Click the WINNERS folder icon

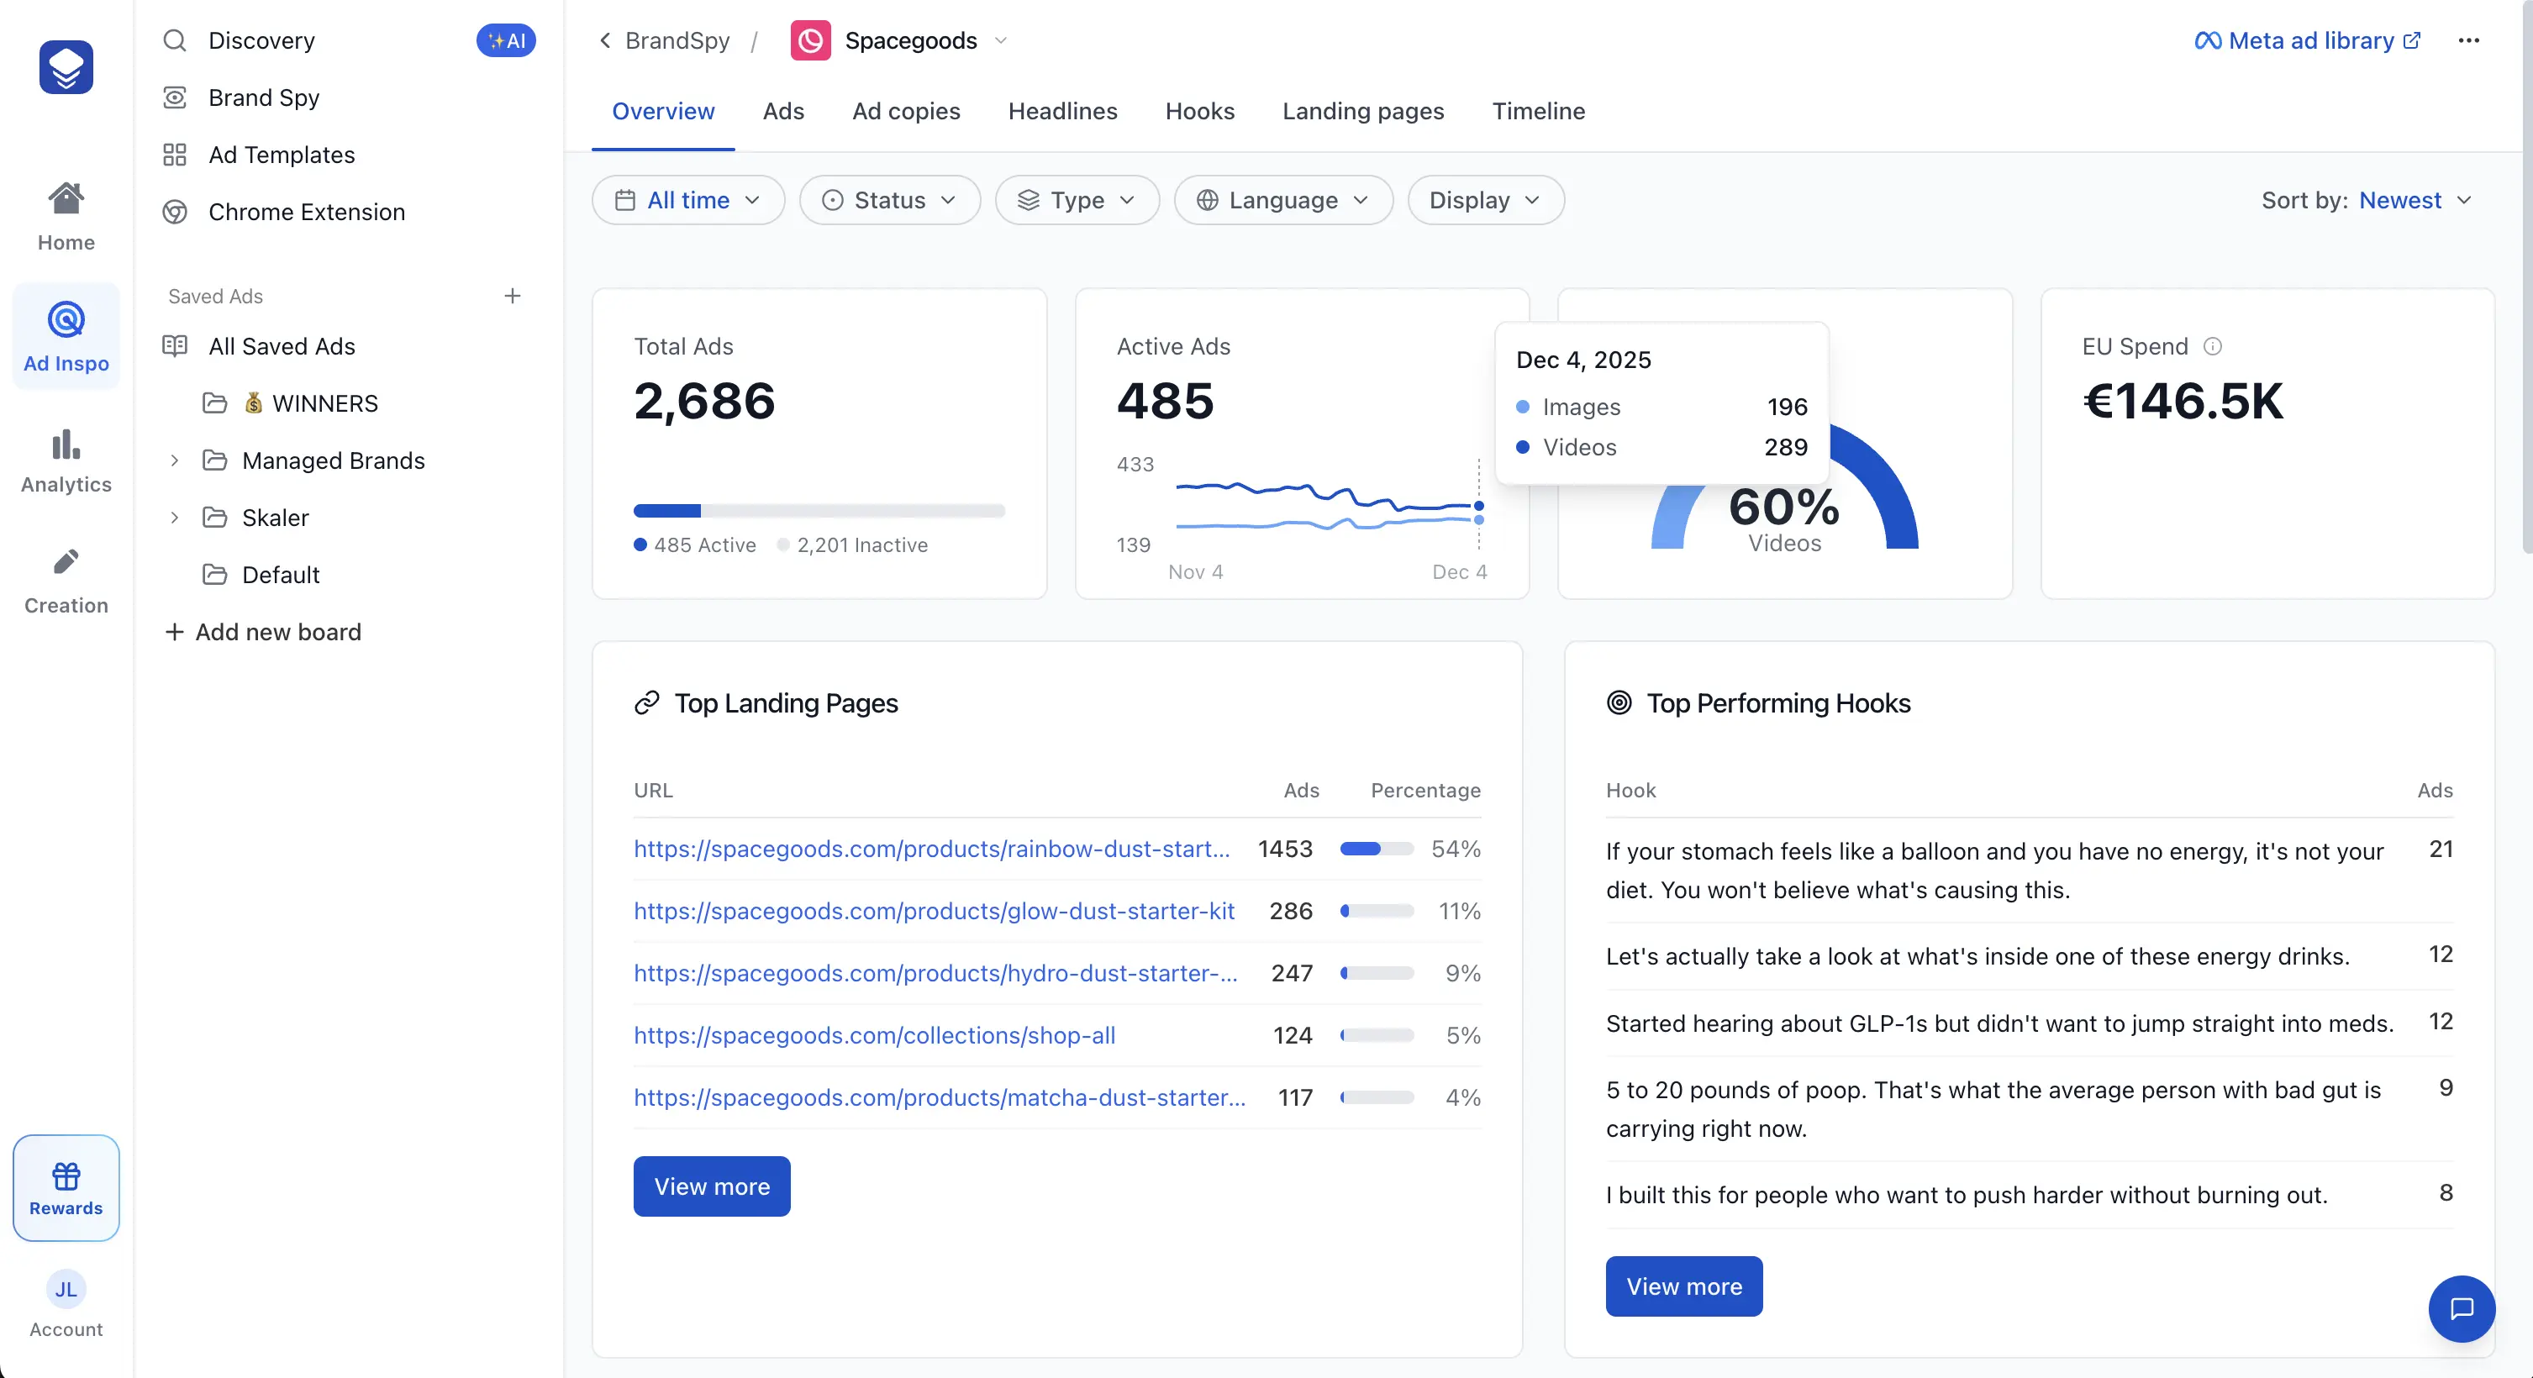pyautogui.click(x=214, y=403)
